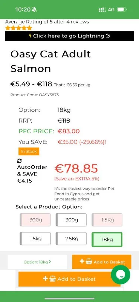Tap the basket icon in the bottom Add to Basket
139x302 pixels.
pyautogui.click(x=52, y=279)
